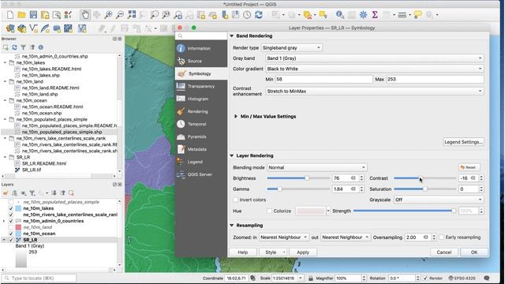Screen dimensions: 505x284
Task: Switch to the Pyramids tab
Action: coord(201,136)
